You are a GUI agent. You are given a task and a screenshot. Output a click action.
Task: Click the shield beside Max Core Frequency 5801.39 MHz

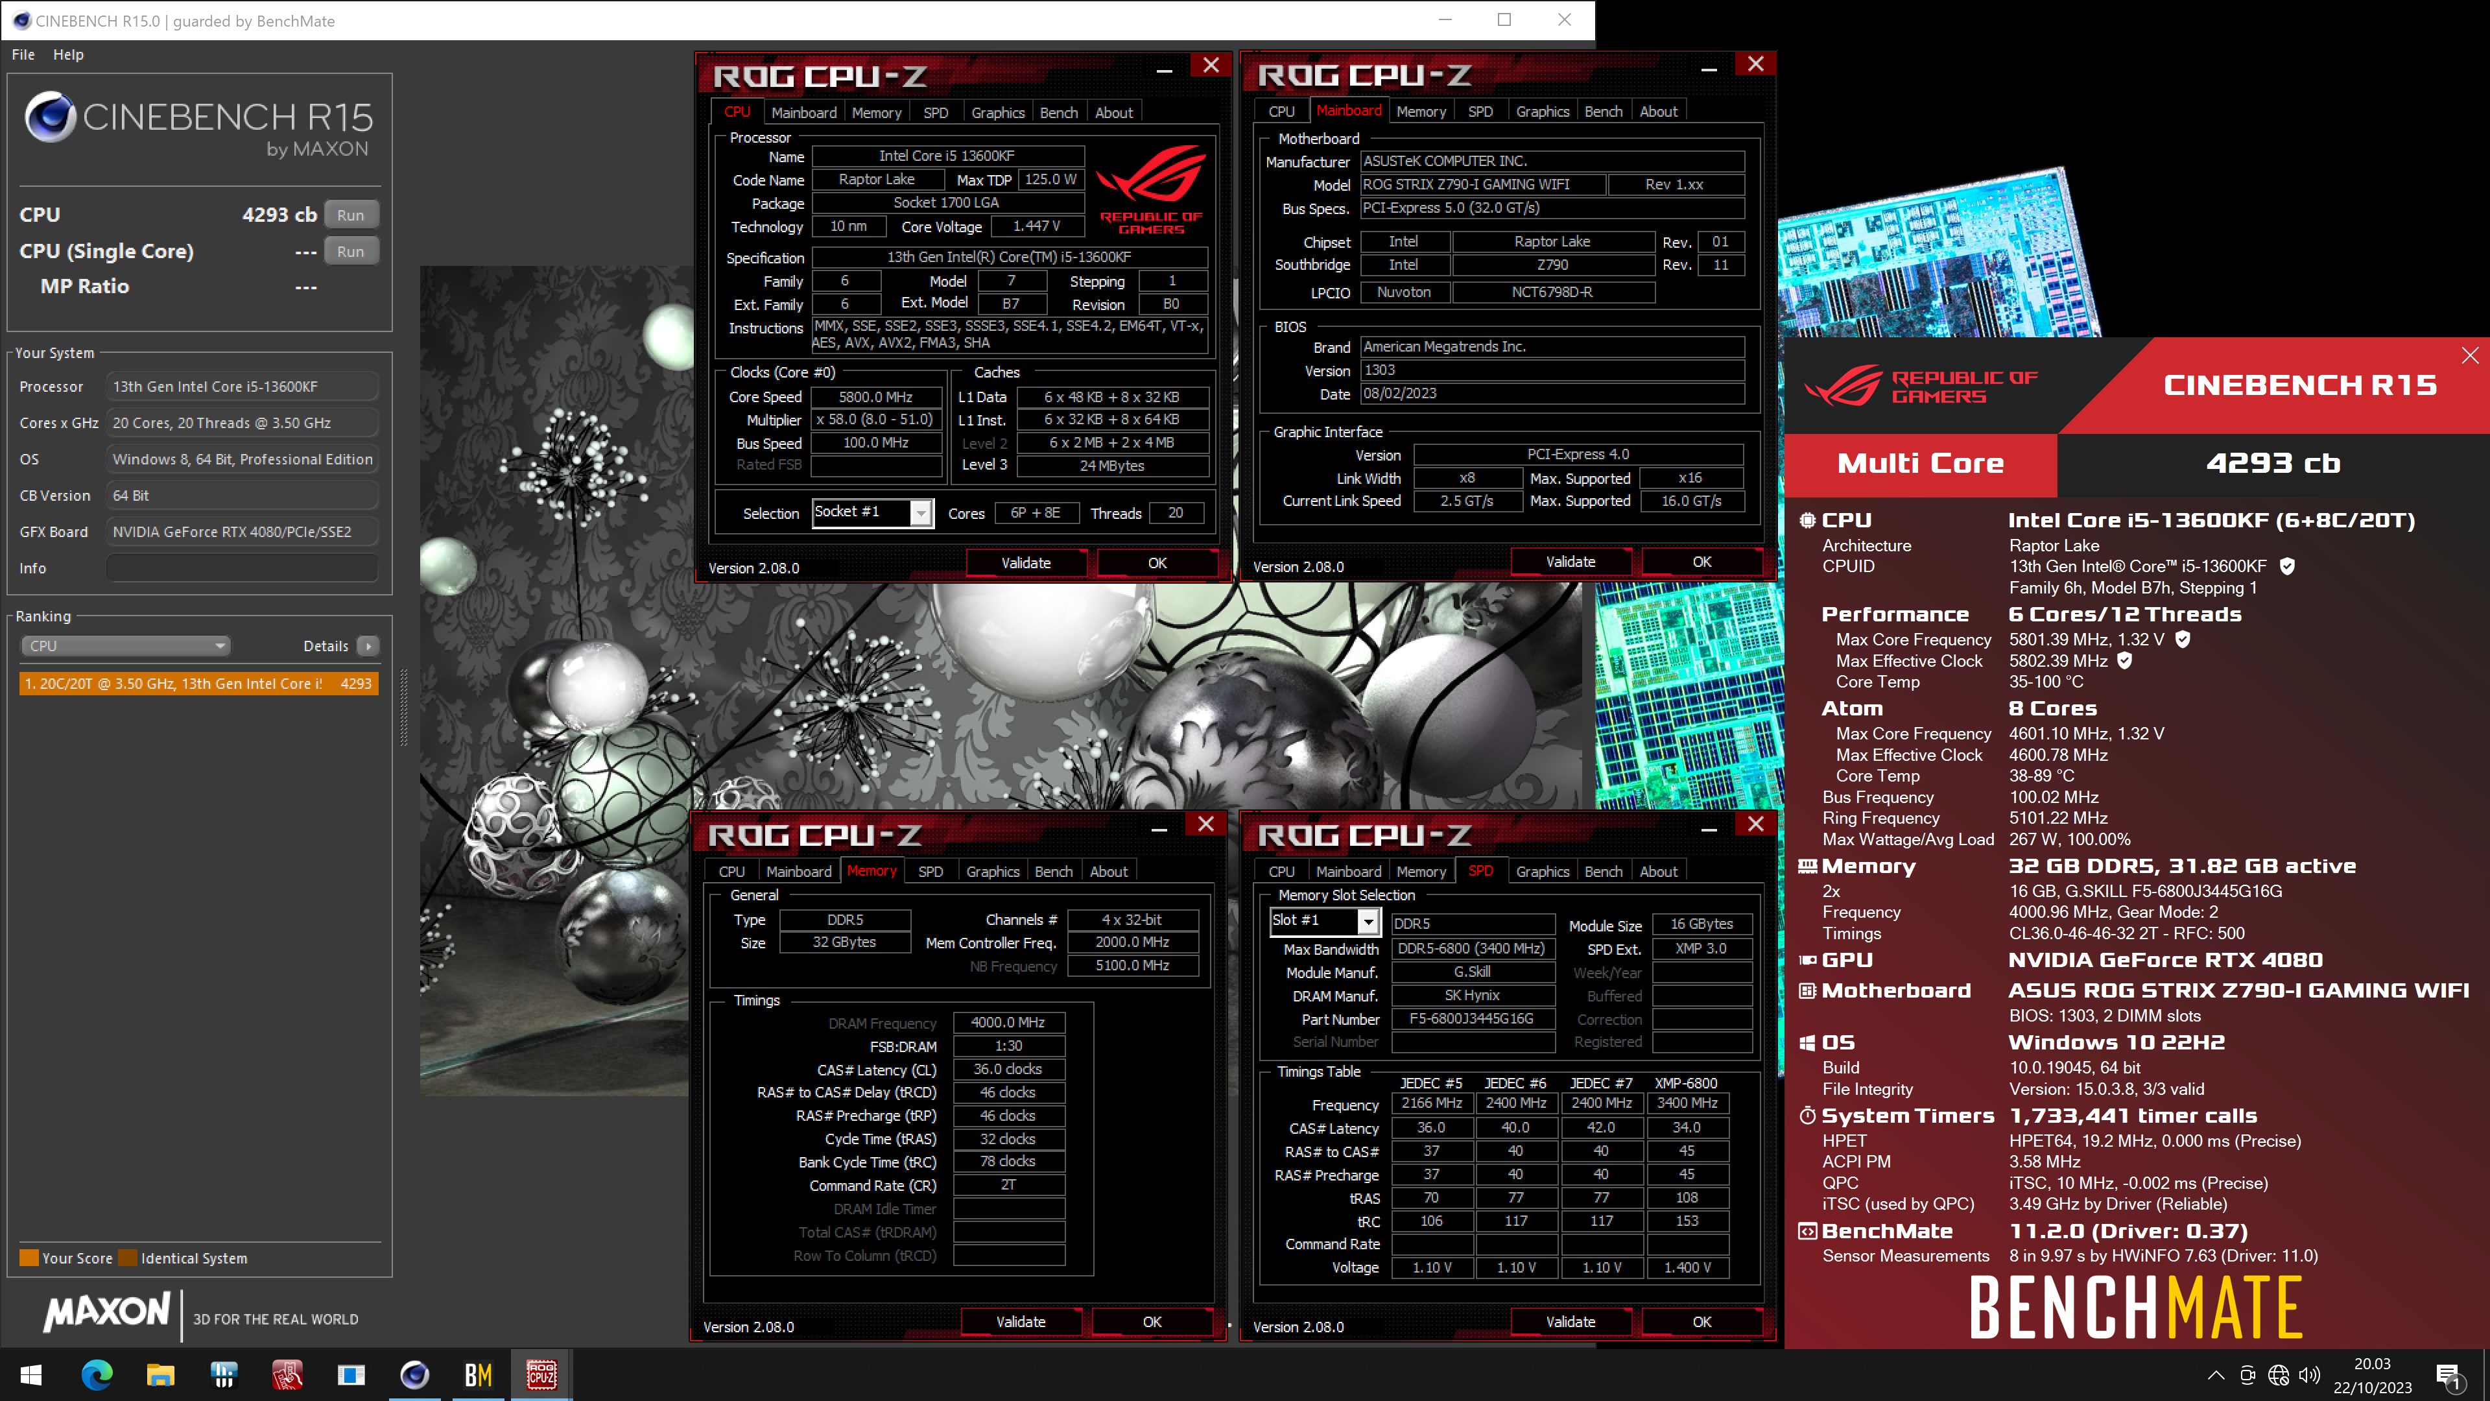click(x=2183, y=639)
